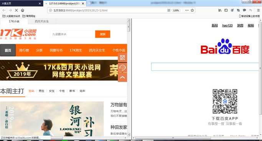Viewport: 262px width, 141px height.
Task: Close the first browser tab 火狐主页
Action: click(40, 3)
